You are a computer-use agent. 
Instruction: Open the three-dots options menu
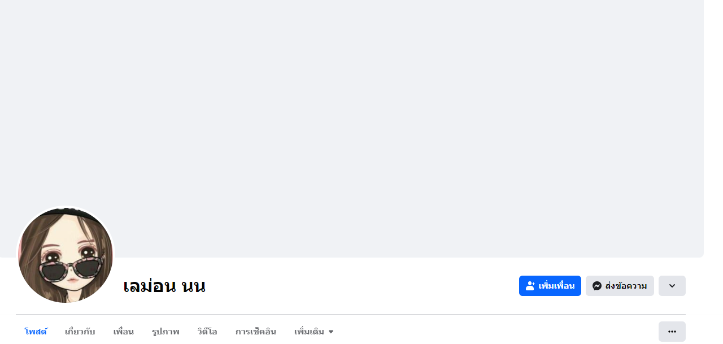pos(672,332)
